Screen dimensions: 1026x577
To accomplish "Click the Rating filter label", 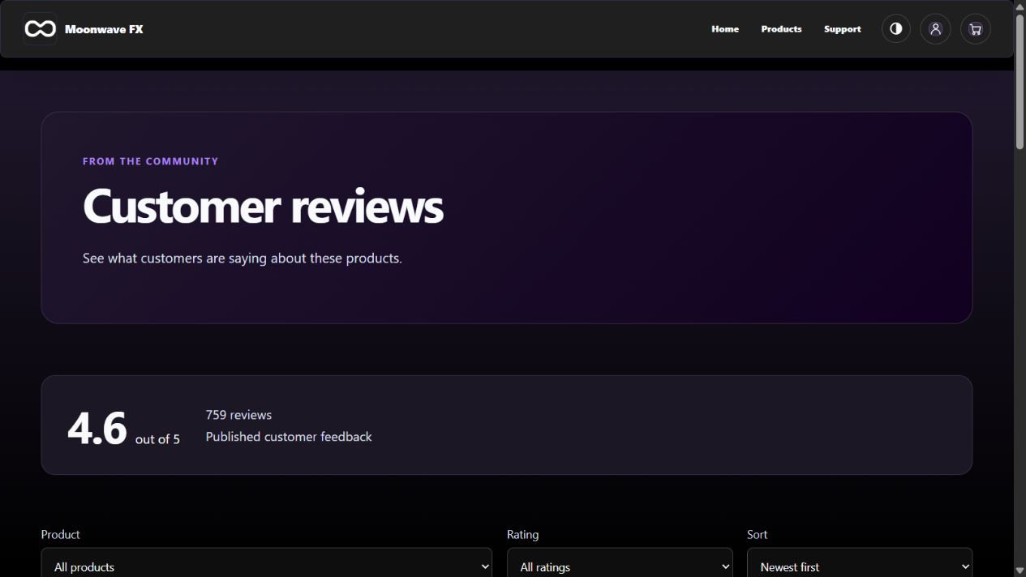I will coord(522,535).
